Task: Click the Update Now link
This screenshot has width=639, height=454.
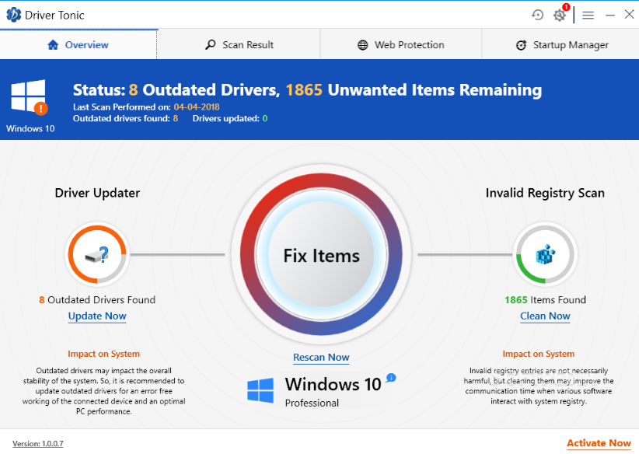Action: click(97, 316)
